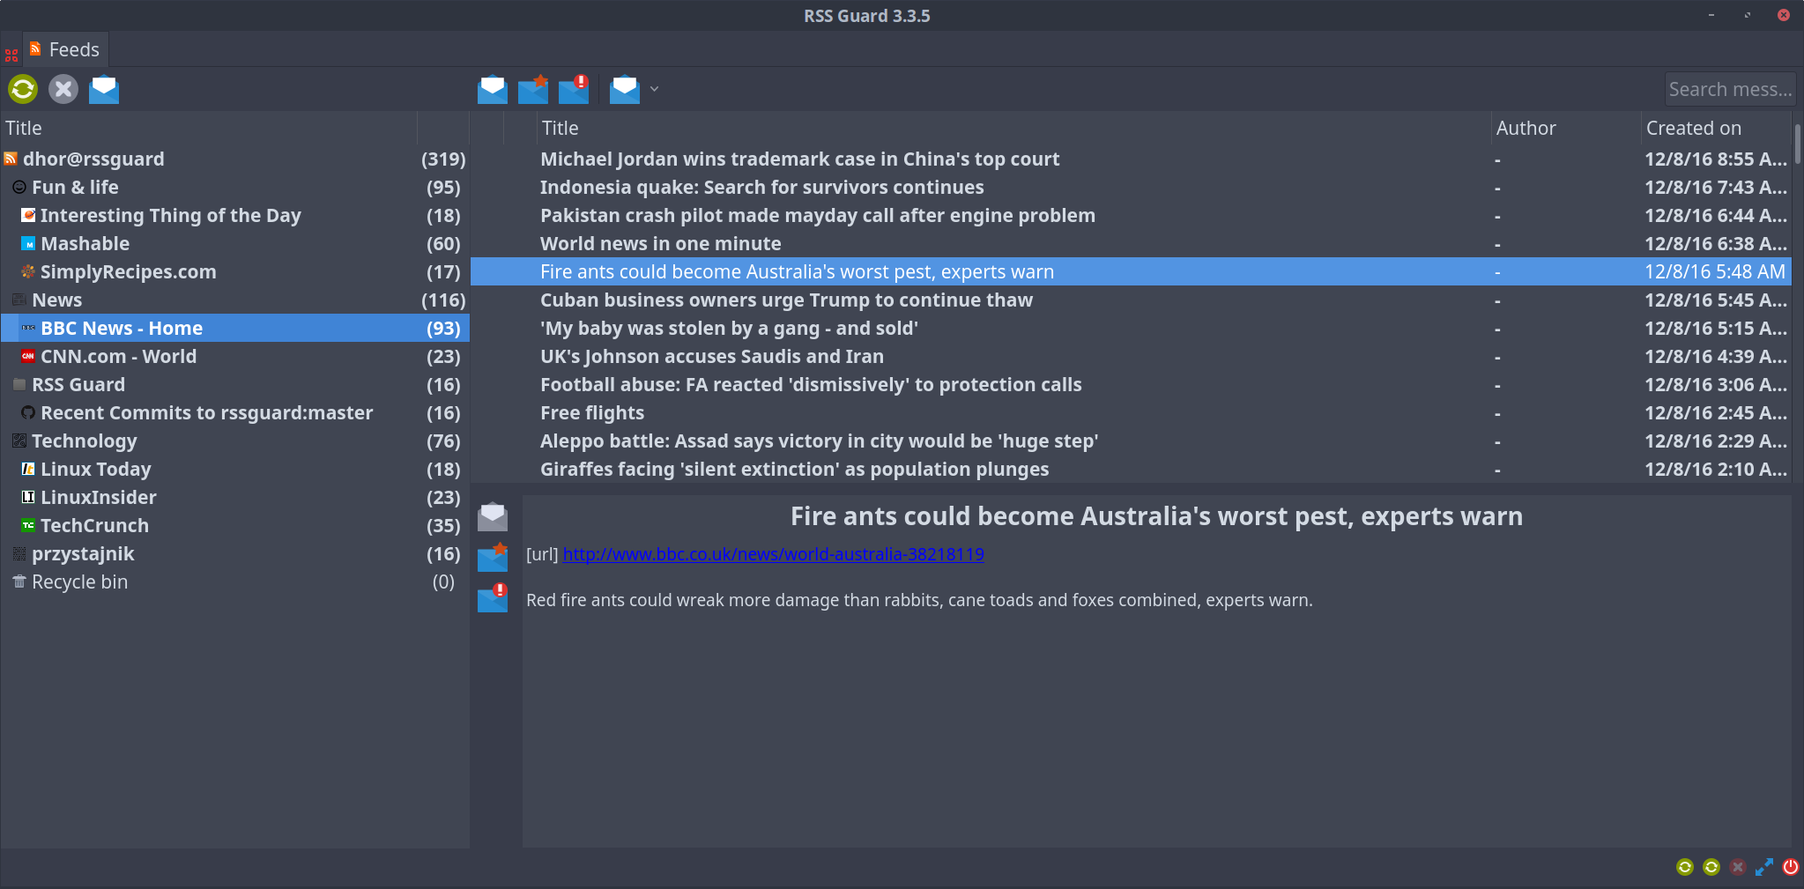Click the green update all feeds toolbar icon
Viewport: 1804px width, 889px height.
23,89
